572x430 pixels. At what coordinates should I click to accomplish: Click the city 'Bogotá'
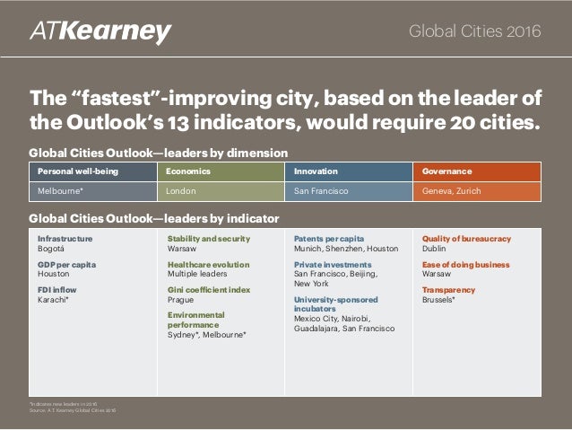(51, 249)
